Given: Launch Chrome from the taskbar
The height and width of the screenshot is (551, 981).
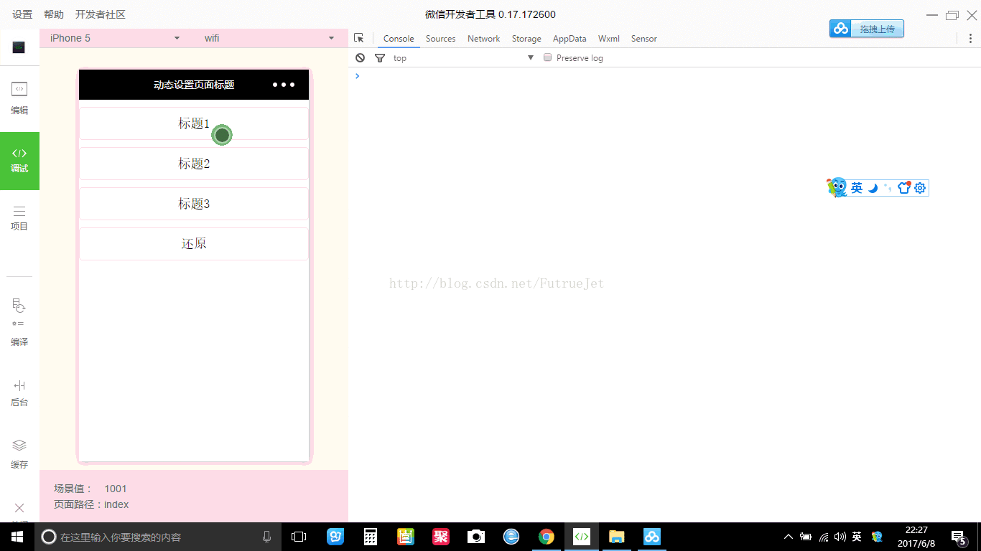Looking at the screenshot, I should click(x=547, y=537).
